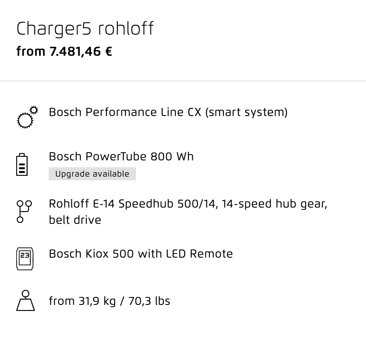Click the weight icon
366x337 pixels.
pos(25,300)
